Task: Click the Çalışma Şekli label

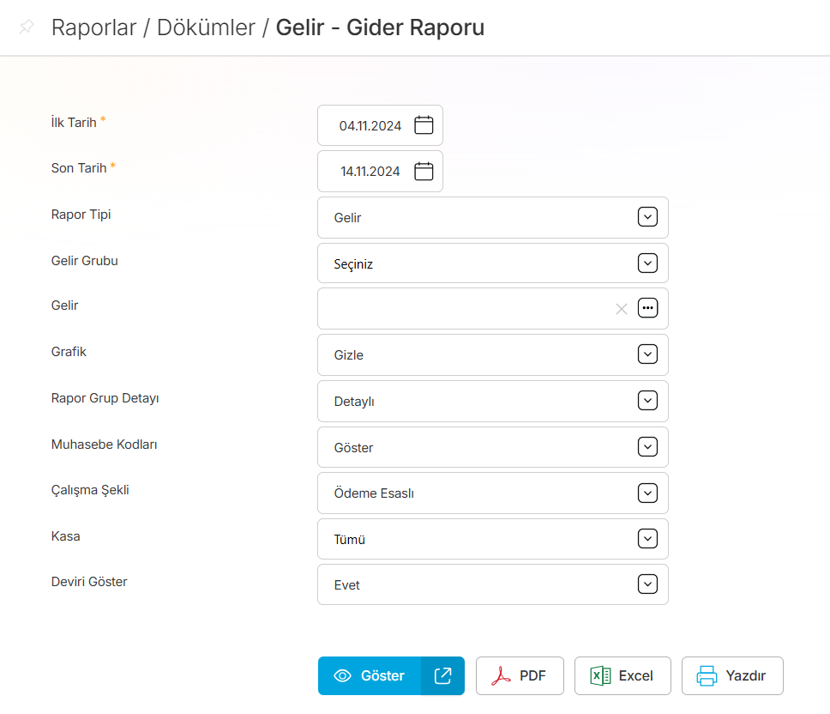Action: click(90, 490)
